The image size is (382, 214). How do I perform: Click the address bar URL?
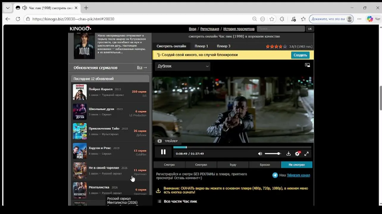73,19
